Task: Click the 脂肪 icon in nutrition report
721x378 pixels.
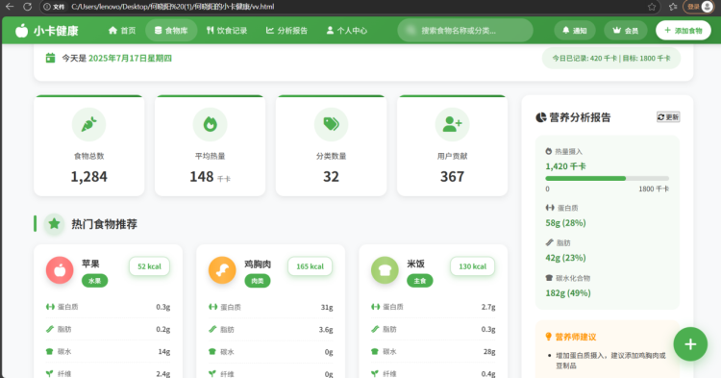Action: tap(549, 242)
